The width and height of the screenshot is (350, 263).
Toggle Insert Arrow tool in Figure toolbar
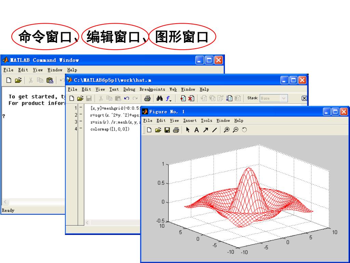205,130
